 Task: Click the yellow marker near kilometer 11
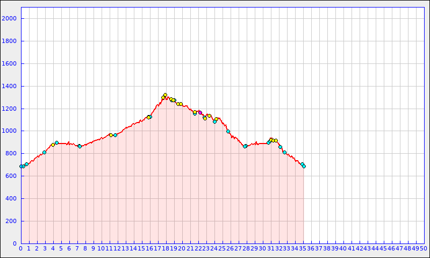[x=111, y=135]
